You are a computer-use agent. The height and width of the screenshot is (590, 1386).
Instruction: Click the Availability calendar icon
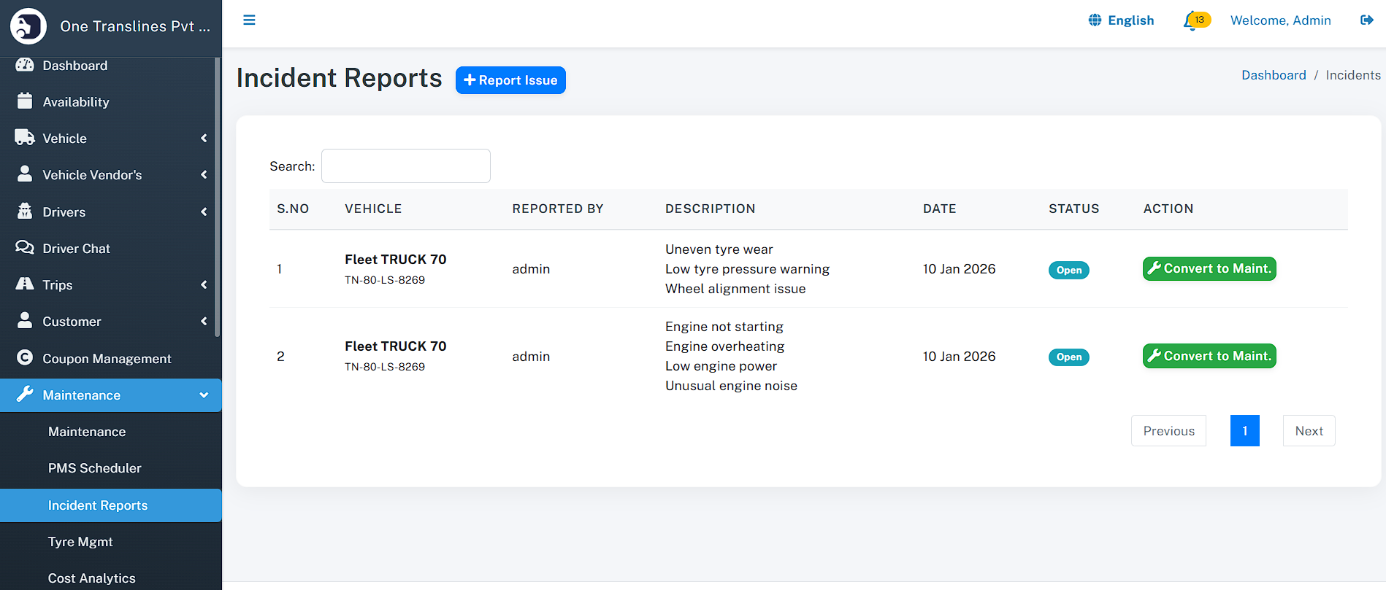25,101
